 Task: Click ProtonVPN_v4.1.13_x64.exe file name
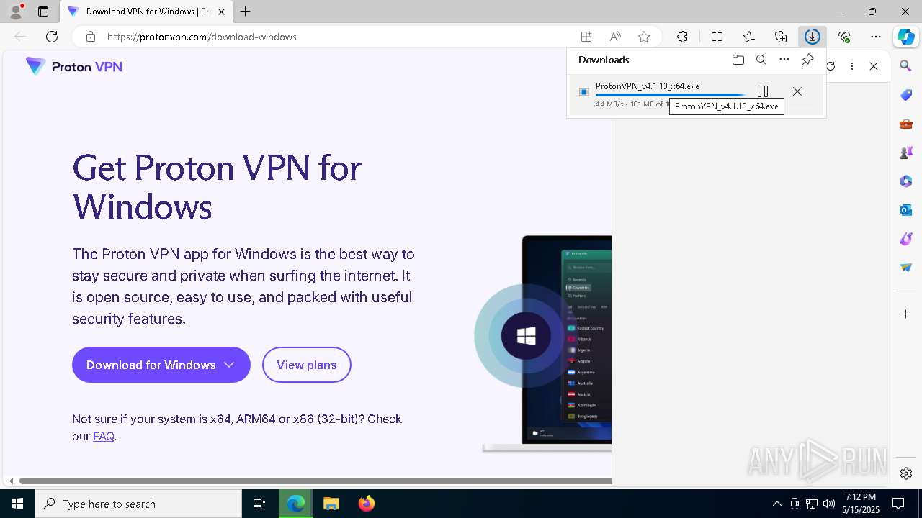point(647,86)
